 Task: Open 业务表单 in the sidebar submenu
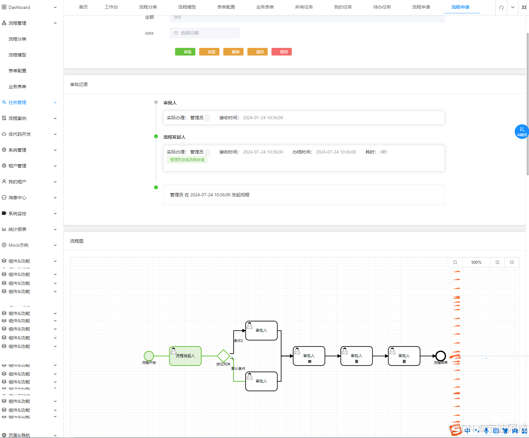tap(17, 87)
